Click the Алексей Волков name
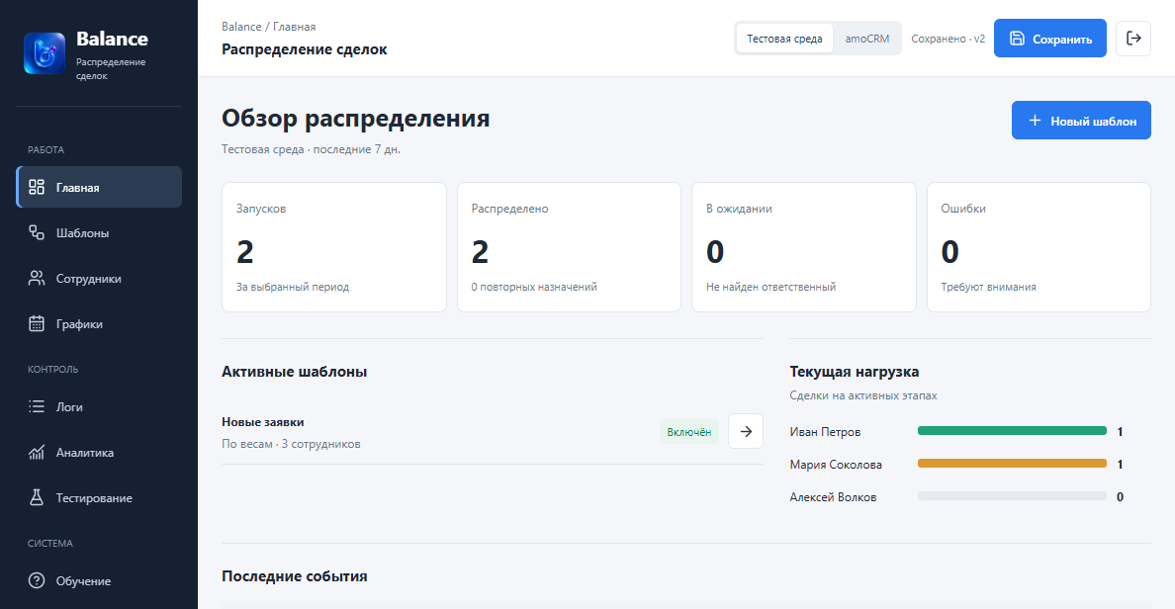The height and width of the screenshot is (609, 1175). (834, 496)
